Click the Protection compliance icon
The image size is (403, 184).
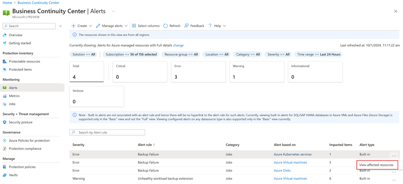click(4, 148)
